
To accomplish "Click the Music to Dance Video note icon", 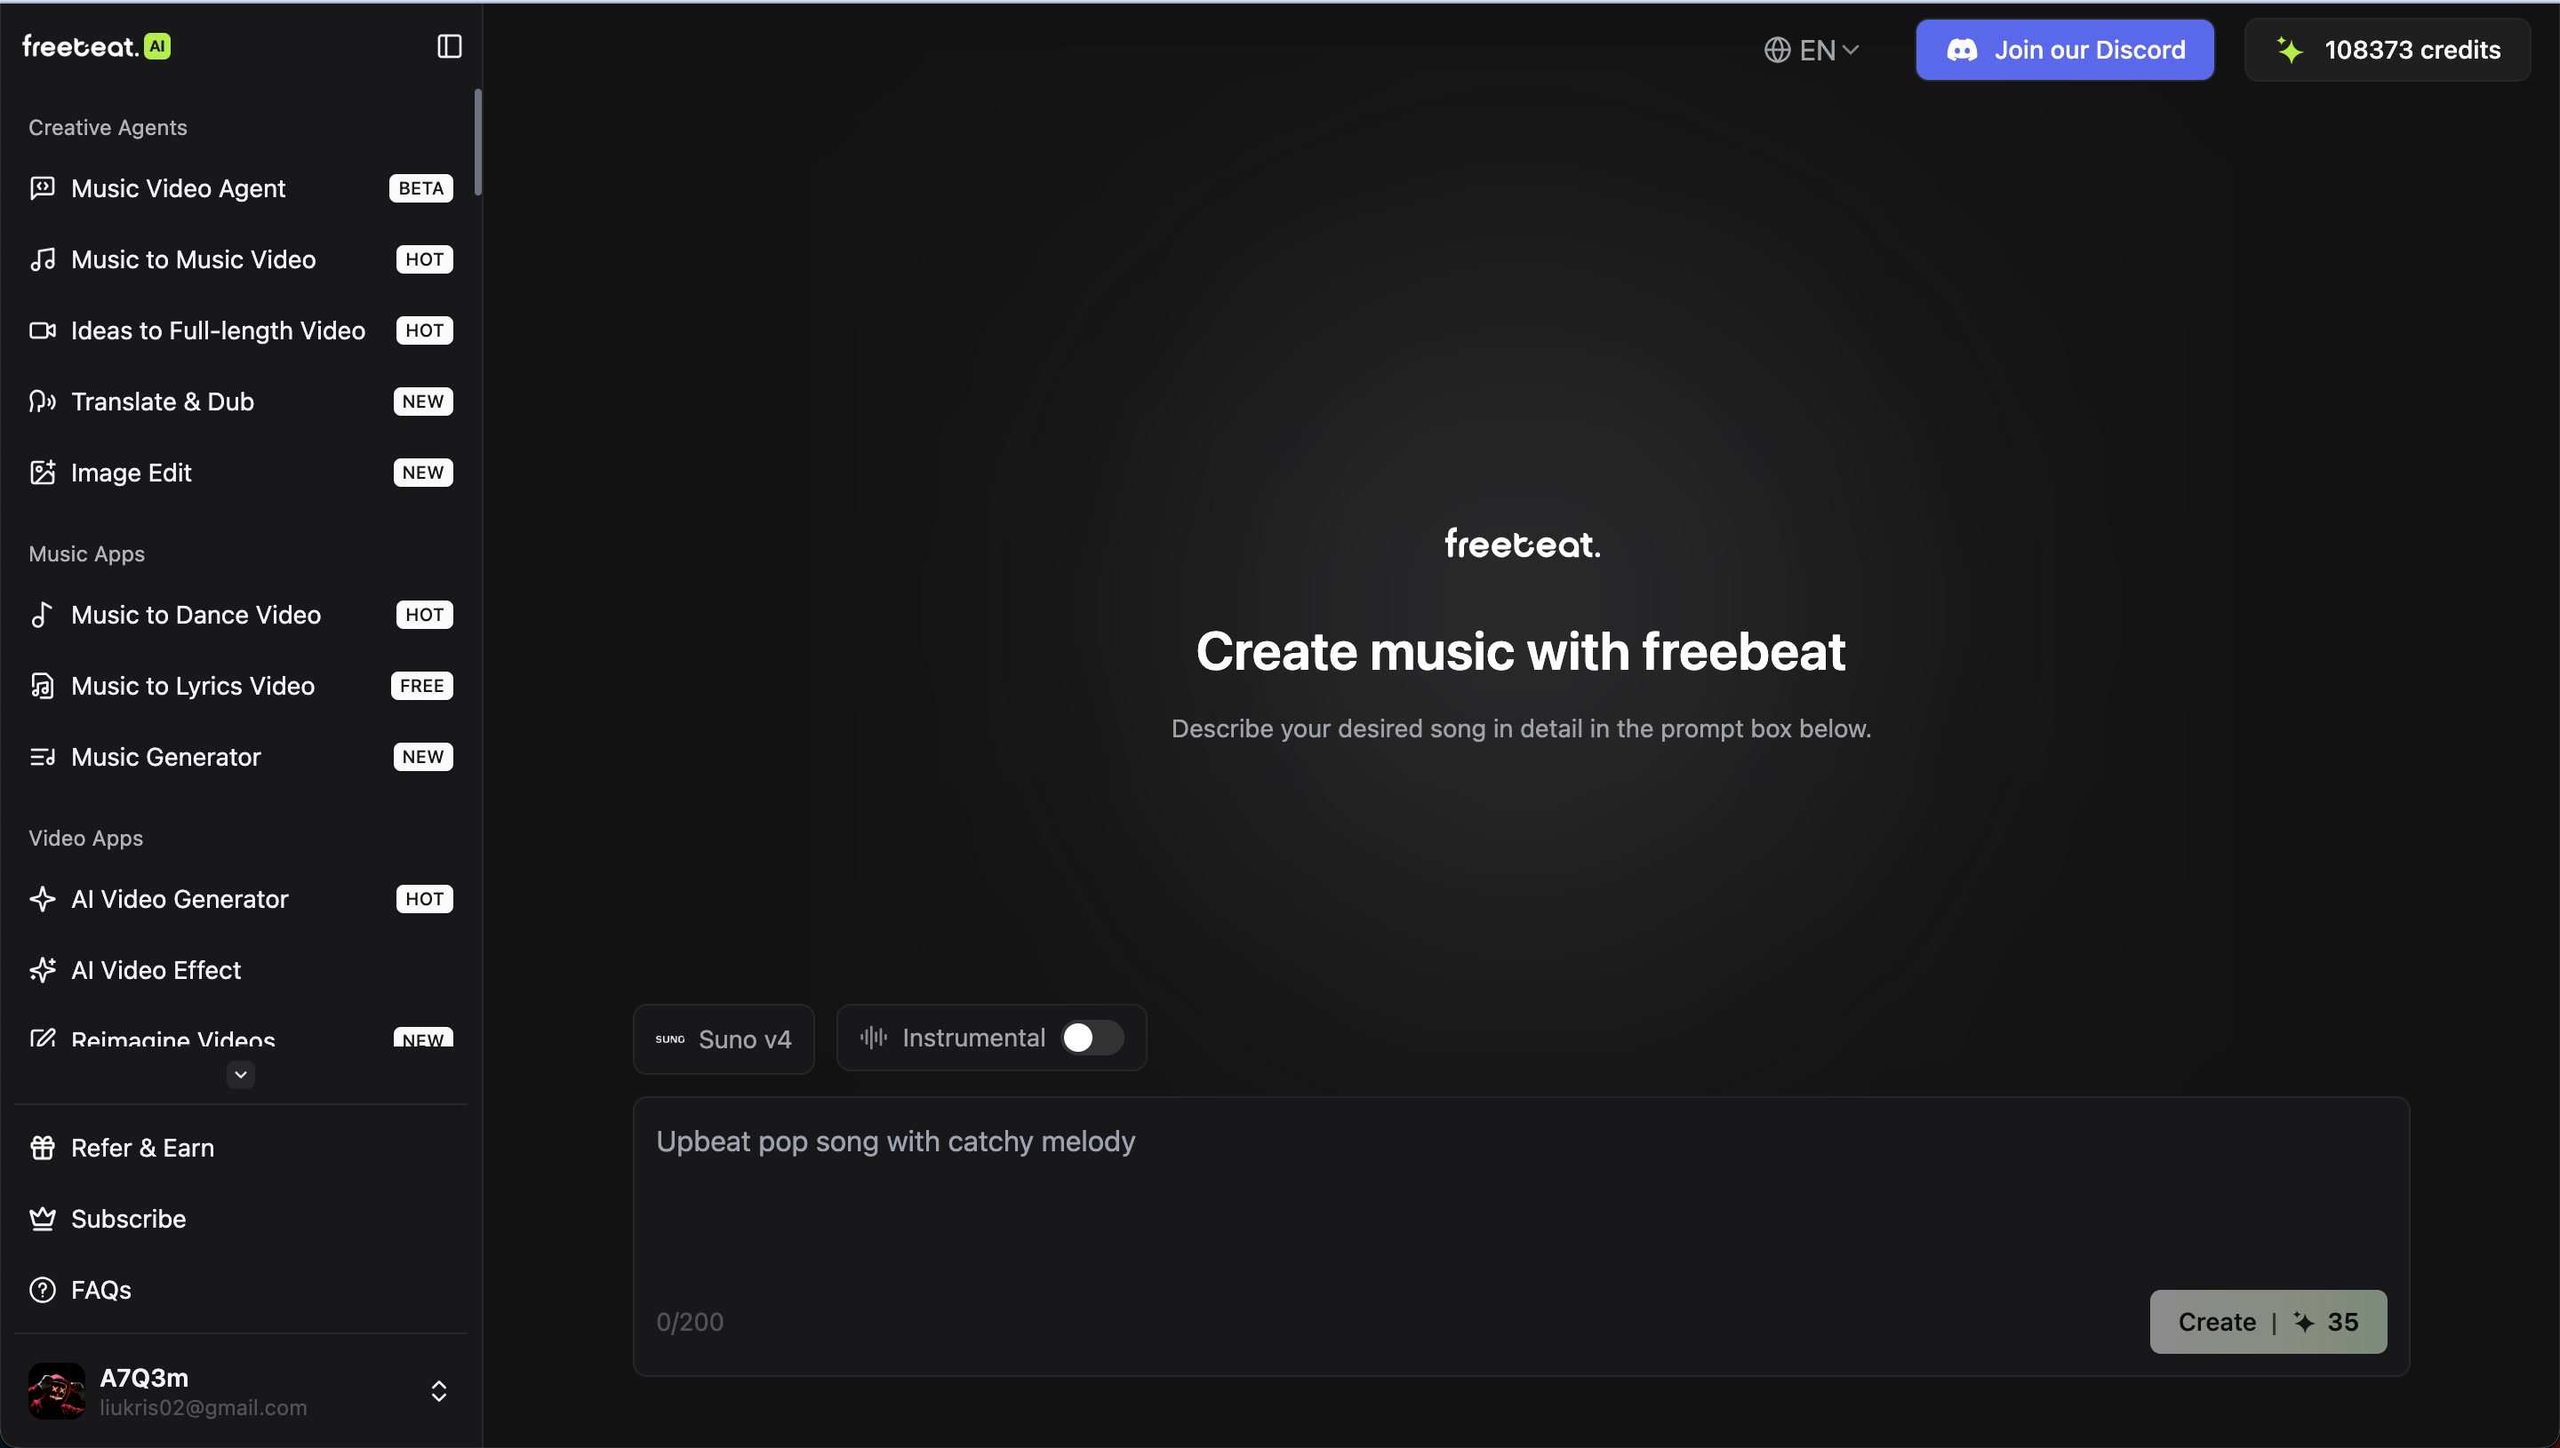I will point(42,615).
